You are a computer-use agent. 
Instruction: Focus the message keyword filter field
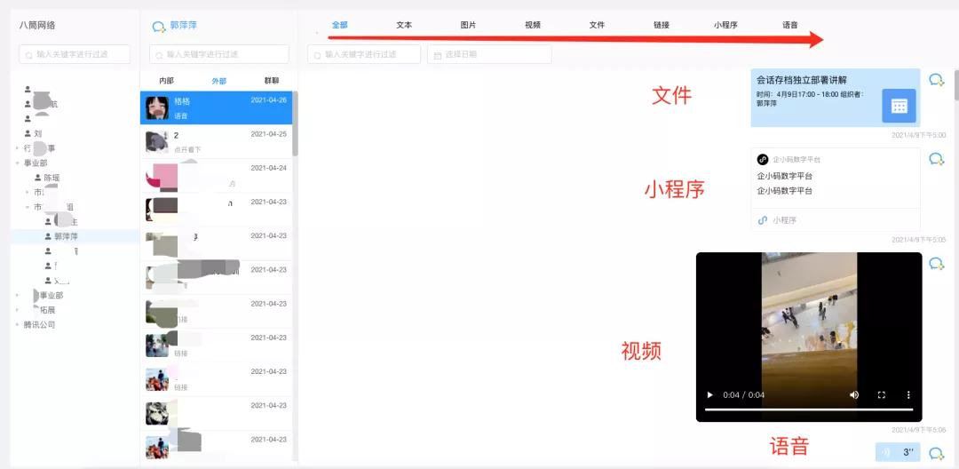click(364, 54)
